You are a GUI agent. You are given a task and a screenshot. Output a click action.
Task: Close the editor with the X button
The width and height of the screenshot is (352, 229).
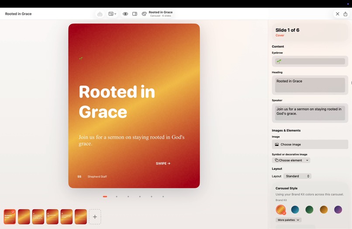coord(338,14)
